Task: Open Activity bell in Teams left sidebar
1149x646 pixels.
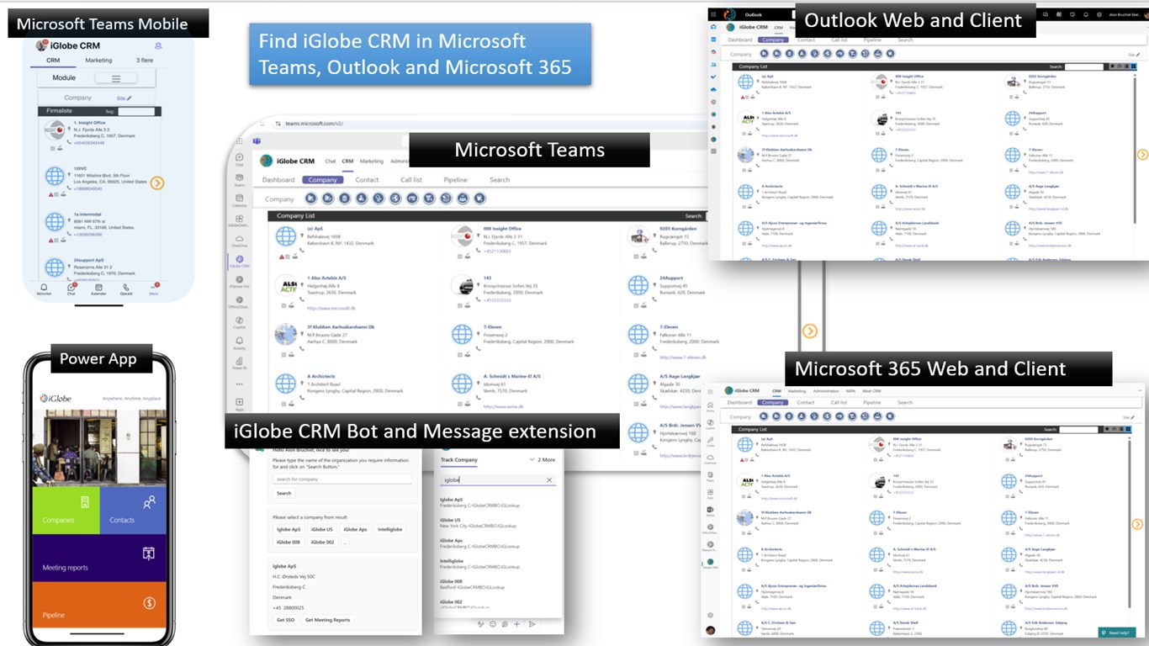Action: 240,342
